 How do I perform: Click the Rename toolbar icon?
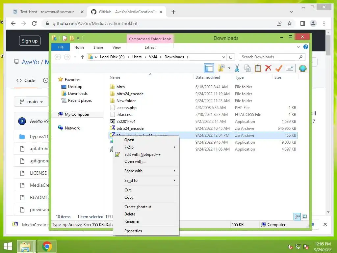pyautogui.click(x=290, y=69)
